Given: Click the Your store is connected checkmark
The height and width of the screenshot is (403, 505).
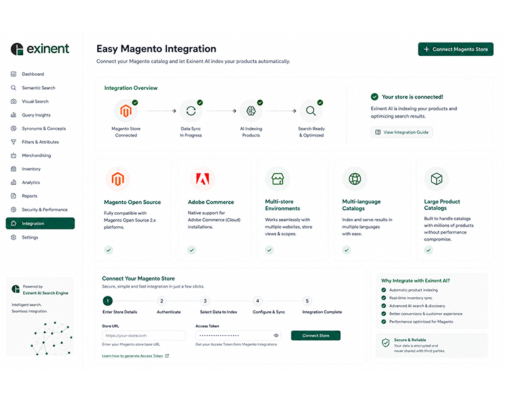Looking at the screenshot, I should point(375,96).
